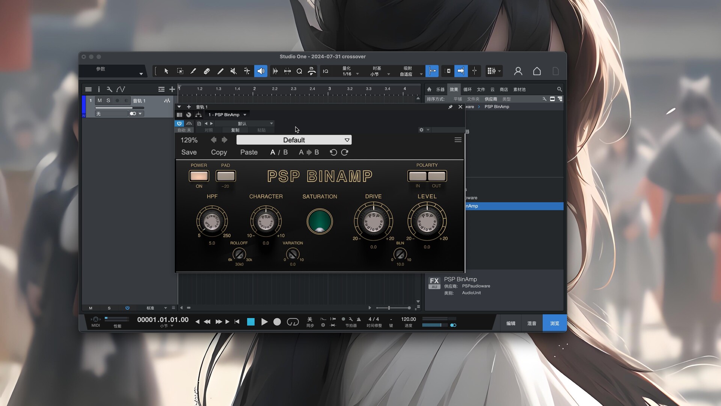Toggle BinAmp POWER switch
The image size is (721, 406).
[x=199, y=176]
